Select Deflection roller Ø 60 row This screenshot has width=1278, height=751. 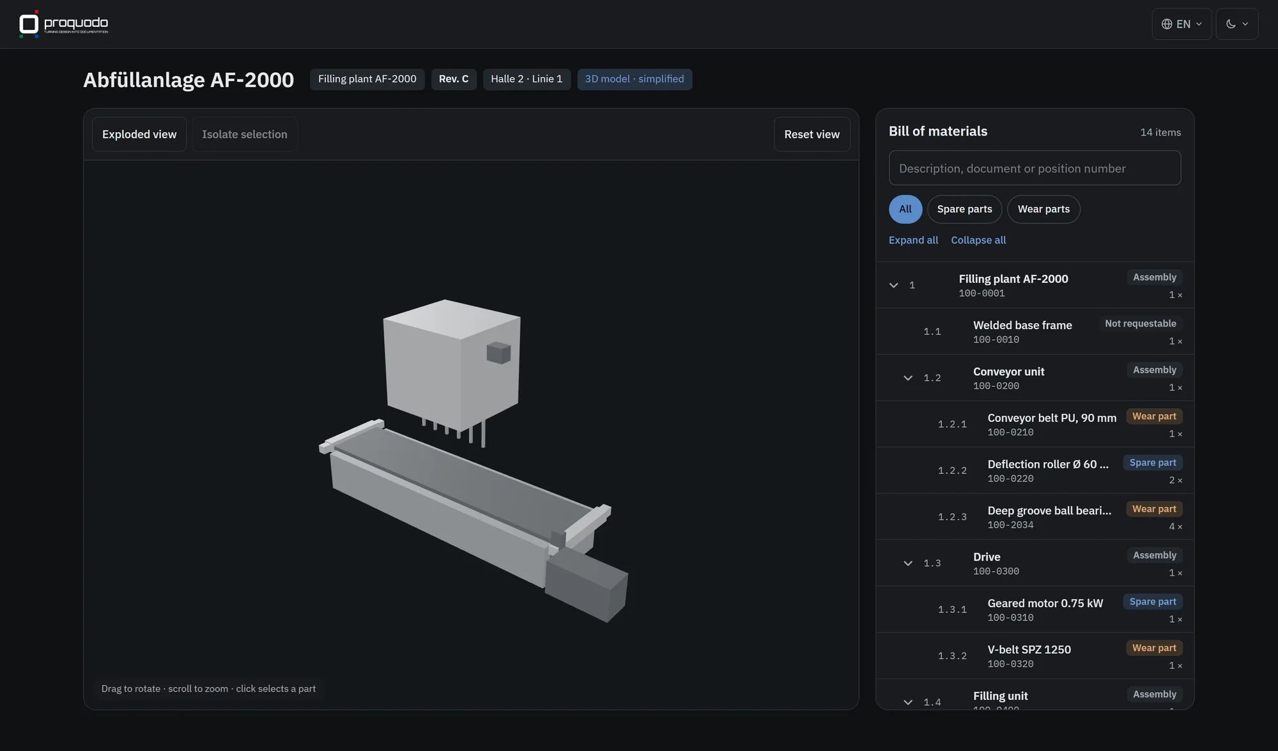[1035, 470]
